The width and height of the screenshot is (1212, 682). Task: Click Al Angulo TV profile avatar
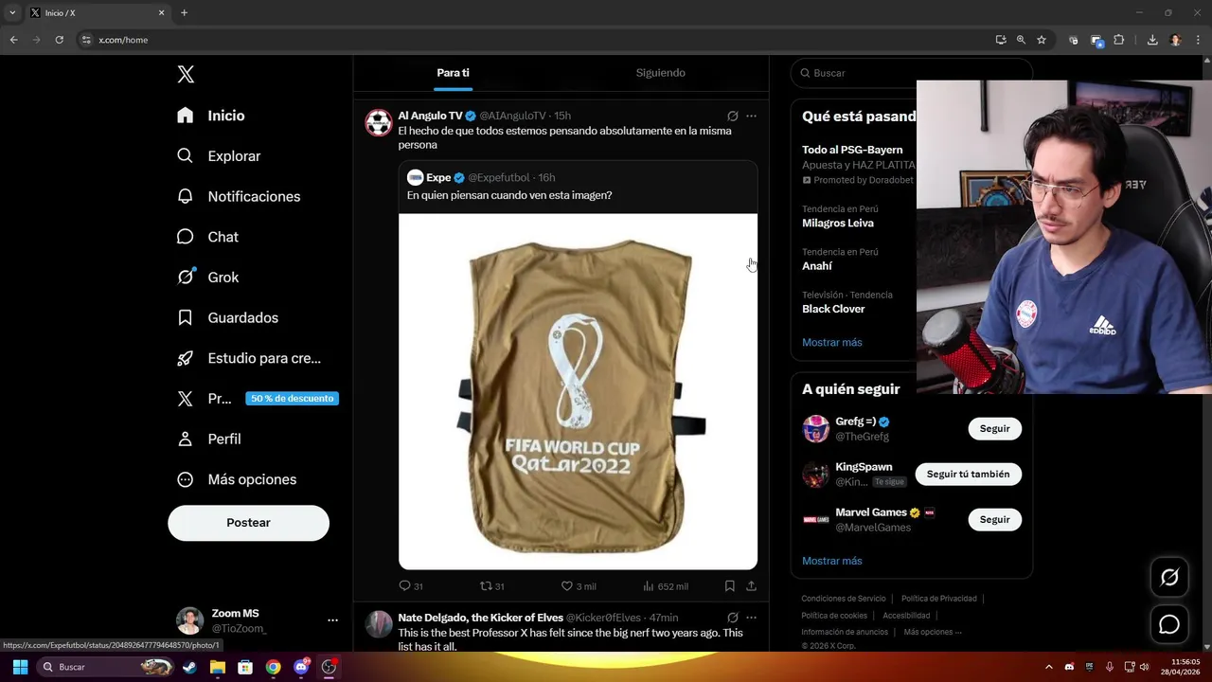pyautogui.click(x=379, y=122)
